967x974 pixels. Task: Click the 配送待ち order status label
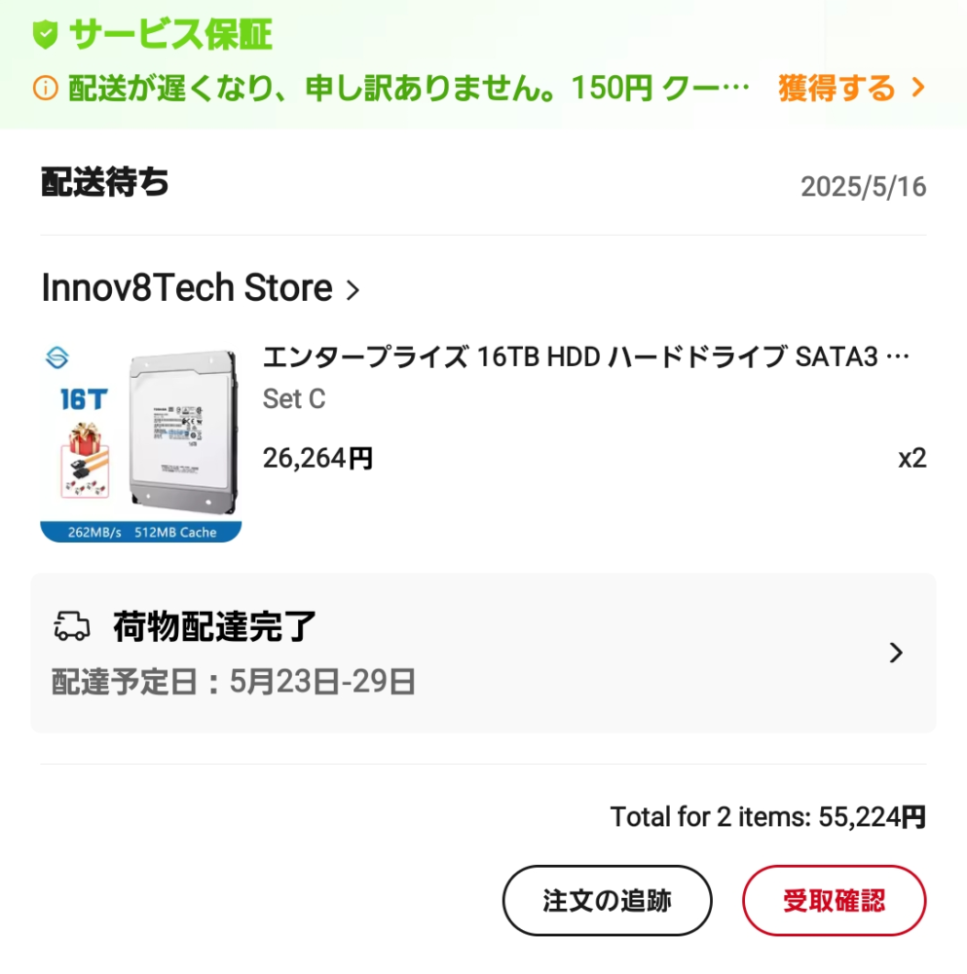click(x=105, y=182)
